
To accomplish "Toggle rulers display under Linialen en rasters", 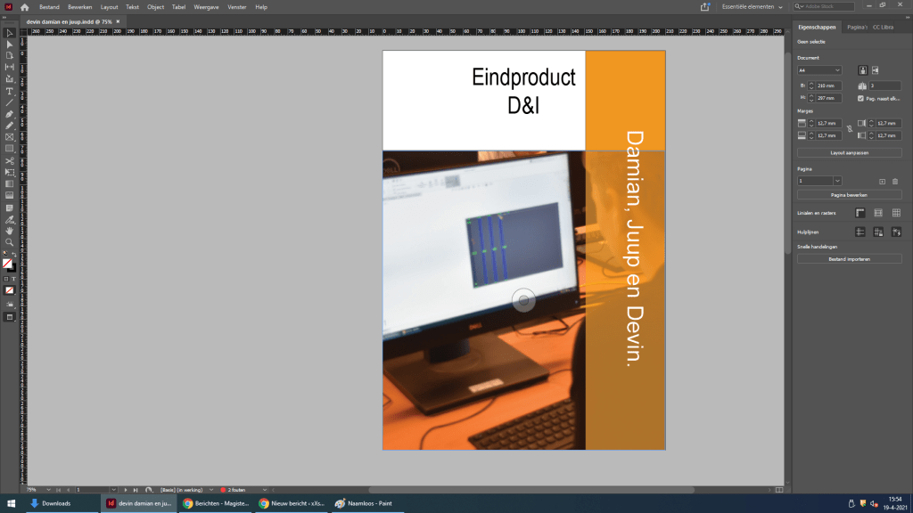I will coord(860,213).
